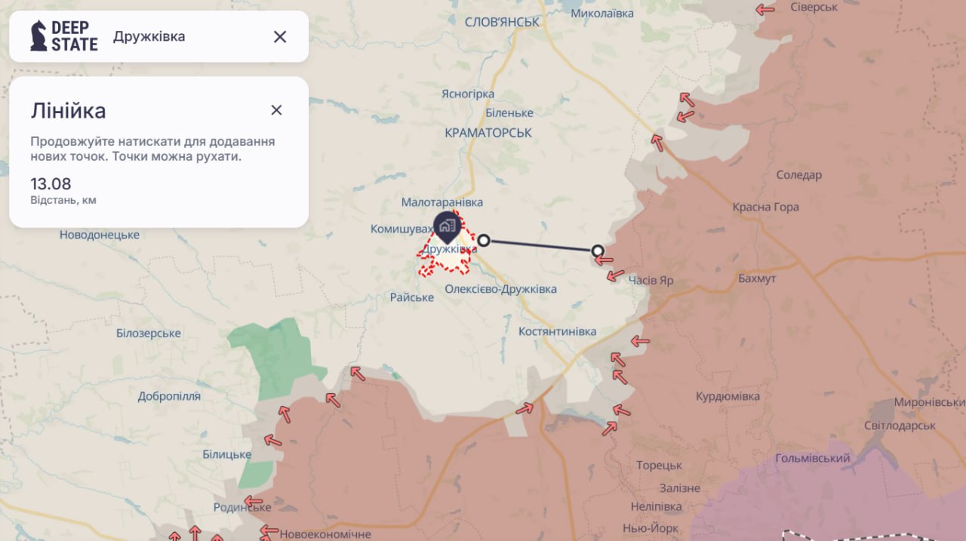Click the green zone near Добропілля
966x541 pixels.
point(277,358)
